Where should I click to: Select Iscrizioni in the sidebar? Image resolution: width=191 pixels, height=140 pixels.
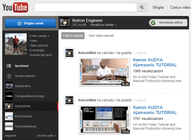click(30, 66)
